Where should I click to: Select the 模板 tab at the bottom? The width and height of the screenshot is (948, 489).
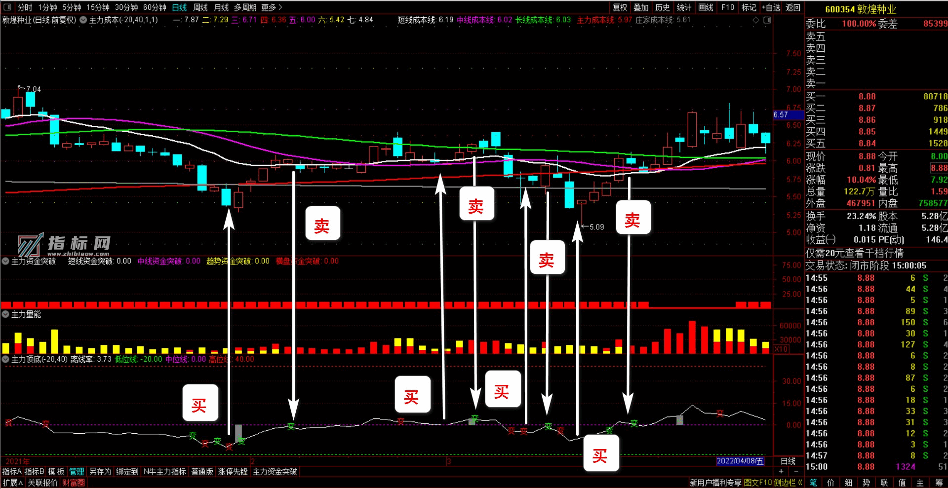56,472
